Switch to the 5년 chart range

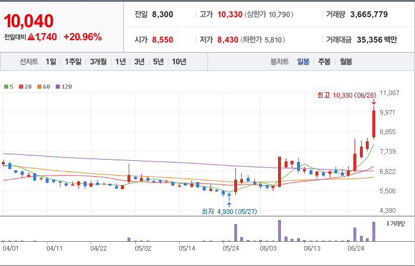click(158, 61)
